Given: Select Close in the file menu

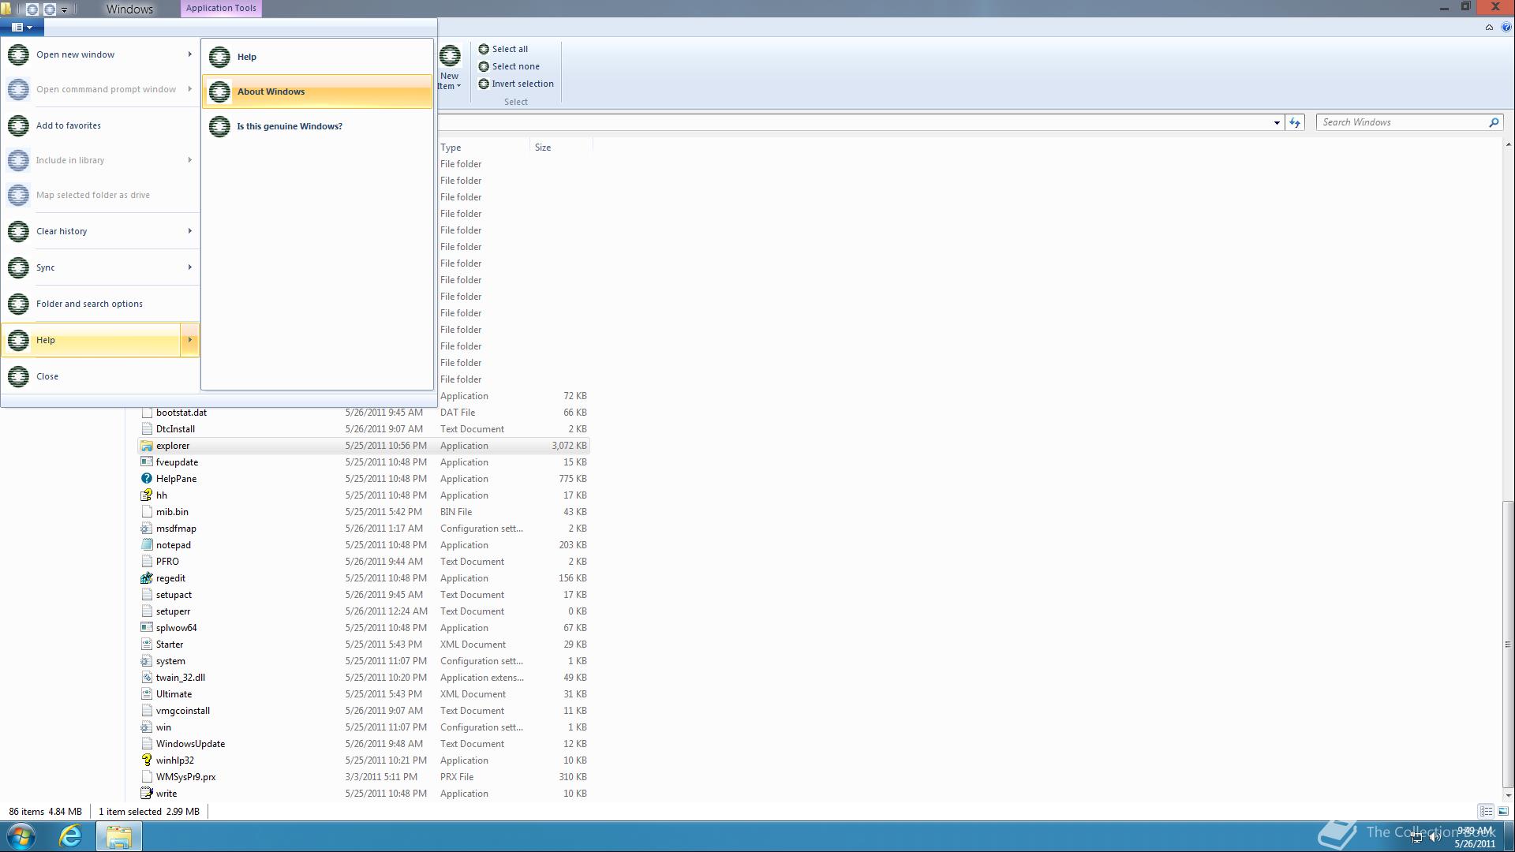Looking at the screenshot, I should pos(100,376).
